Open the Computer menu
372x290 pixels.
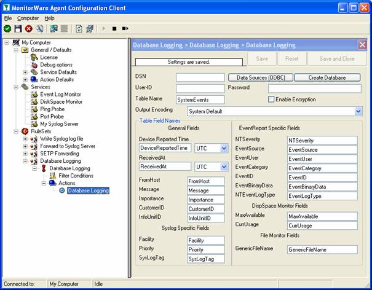point(28,18)
